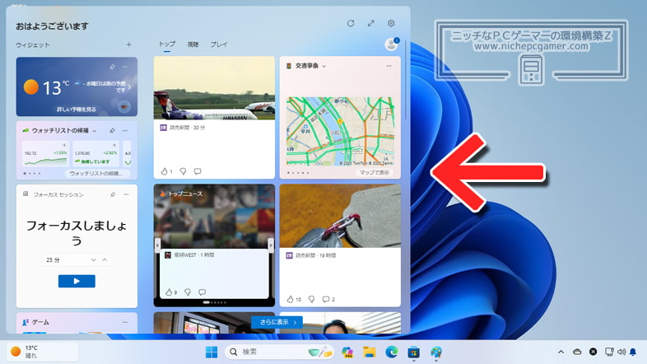Screen dimensions: 647x364
Task: Dislike the airplane news article
Action: [x=183, y=171]
